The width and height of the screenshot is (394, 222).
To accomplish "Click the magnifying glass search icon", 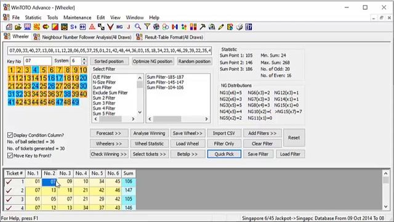I will coord(138,27).
